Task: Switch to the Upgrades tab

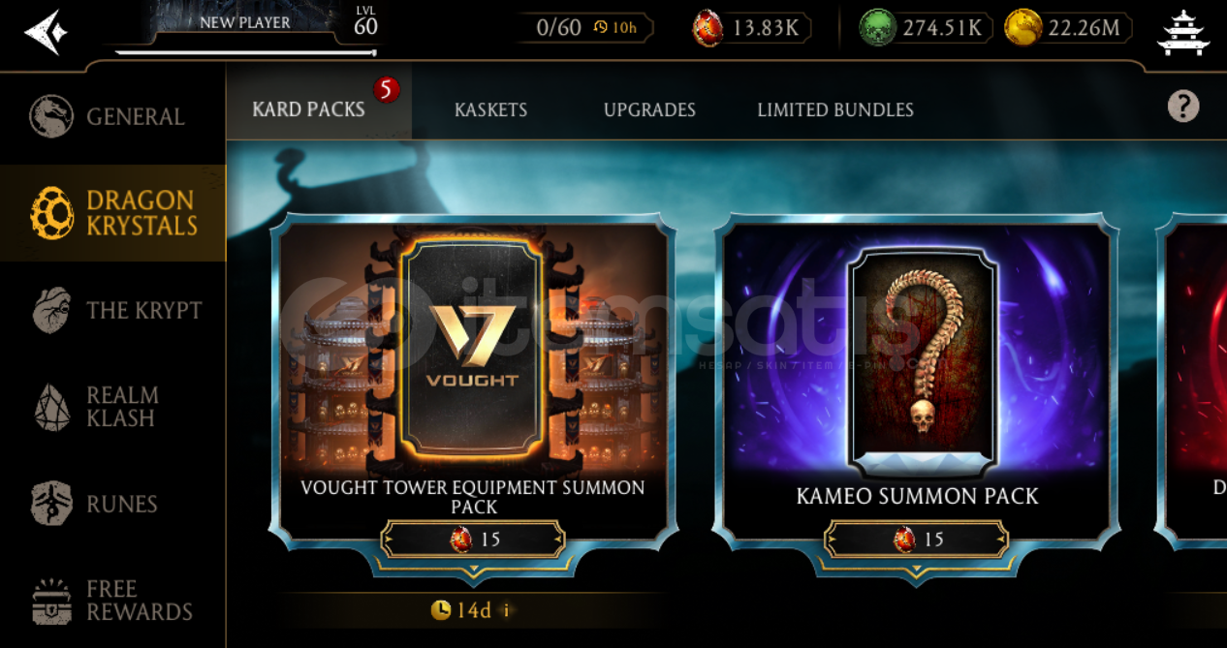Action: click(649, 109)
